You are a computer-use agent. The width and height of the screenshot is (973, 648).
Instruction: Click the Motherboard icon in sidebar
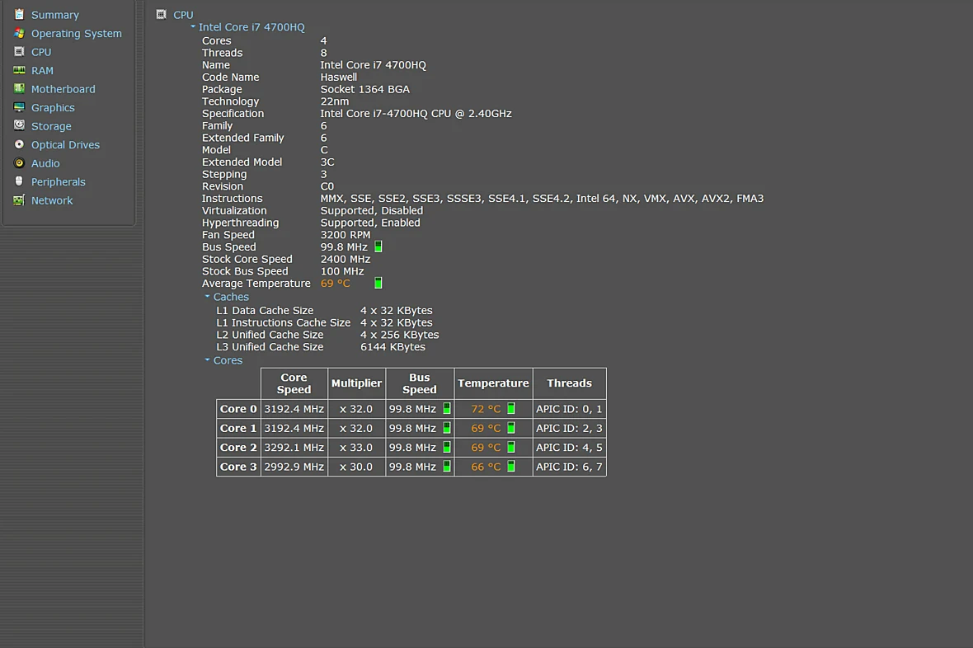pyautogui.click(x=19, y=88)
